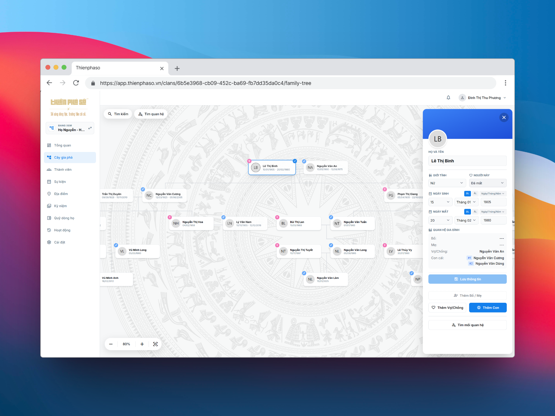
Task: Click the LB avatar in detail panel
Action: pos(438,139)
